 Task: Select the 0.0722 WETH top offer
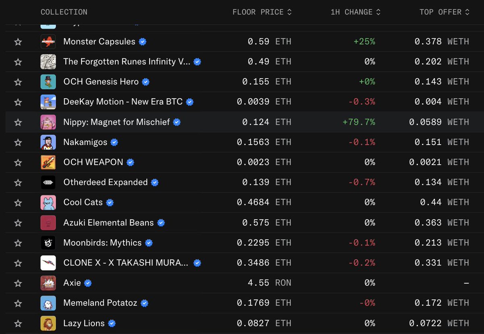439,324
